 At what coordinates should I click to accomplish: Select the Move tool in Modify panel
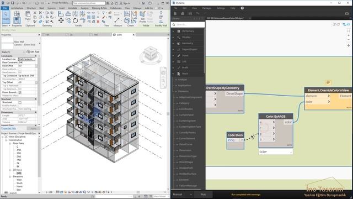point(61,21)
